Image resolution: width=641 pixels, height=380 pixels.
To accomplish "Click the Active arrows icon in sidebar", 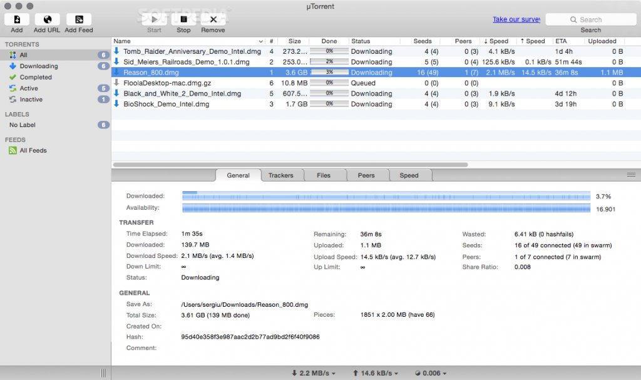I will tap(13, 88).
